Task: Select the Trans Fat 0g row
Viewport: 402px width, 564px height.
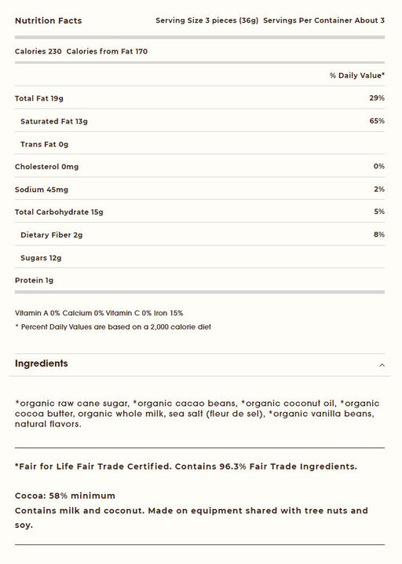Action: click(199, 144)
